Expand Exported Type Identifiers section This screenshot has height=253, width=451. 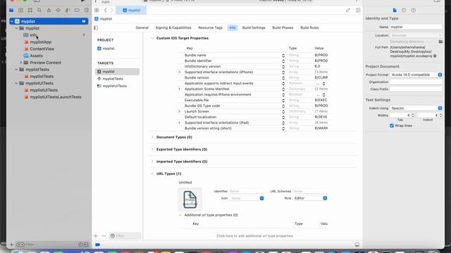[x=152, y=150]
